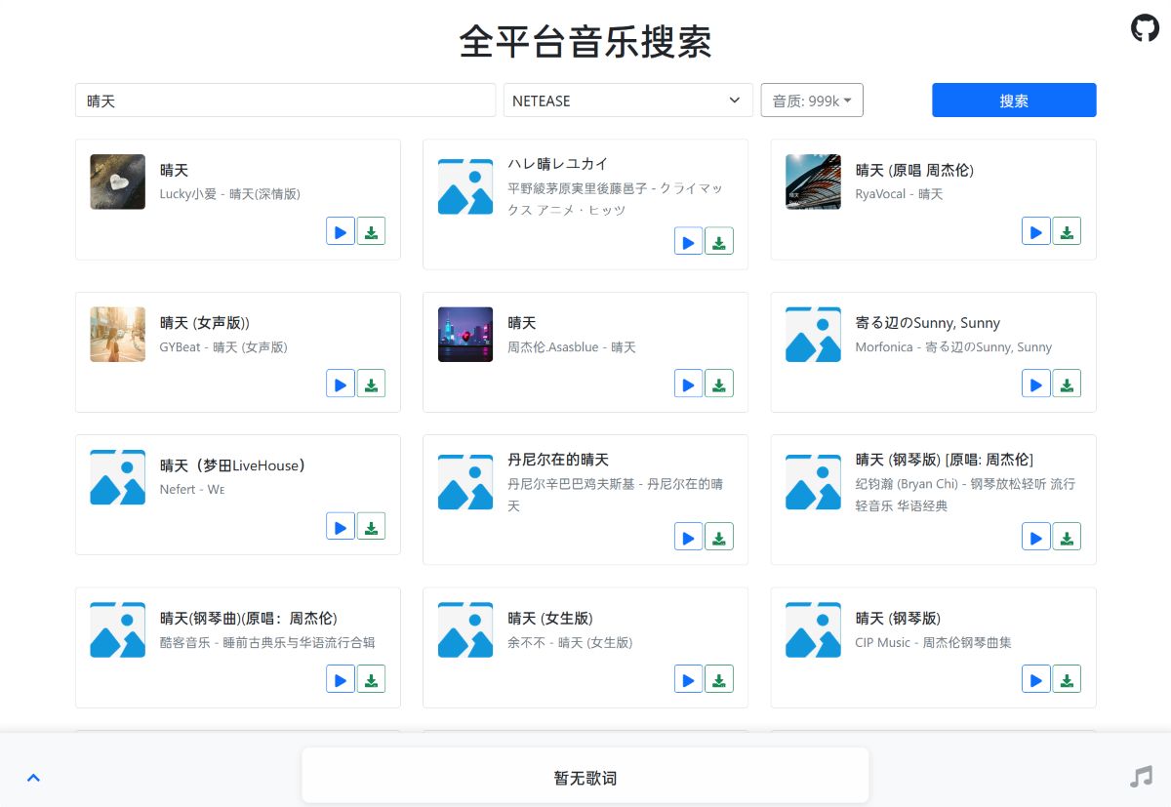The image size is (1171, 807).
Task: Download 晴天 (原唱 周杰伦) by RyaVocal
Action: tap(1067, 231)
